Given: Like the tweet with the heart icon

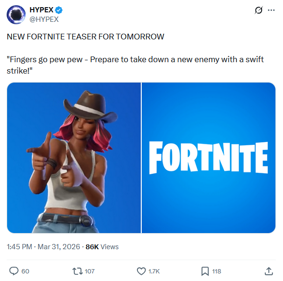Looking at the screenshot, I should coord(141,272).
